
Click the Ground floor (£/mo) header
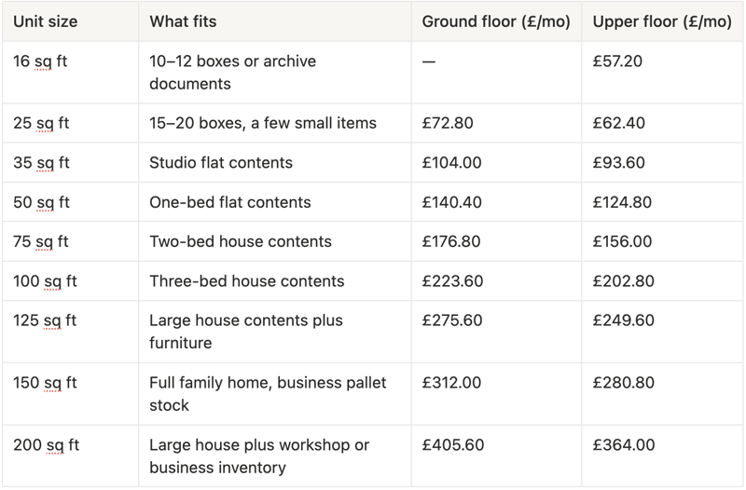pyautogui.click(x=496, y=21)
